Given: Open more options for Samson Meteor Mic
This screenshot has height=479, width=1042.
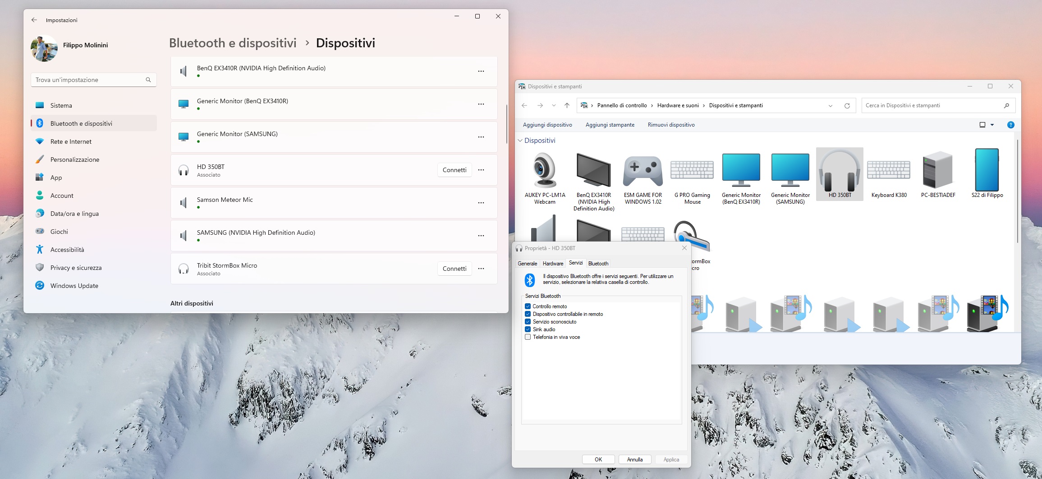Looking at the screenshot, I should point(481,203).
